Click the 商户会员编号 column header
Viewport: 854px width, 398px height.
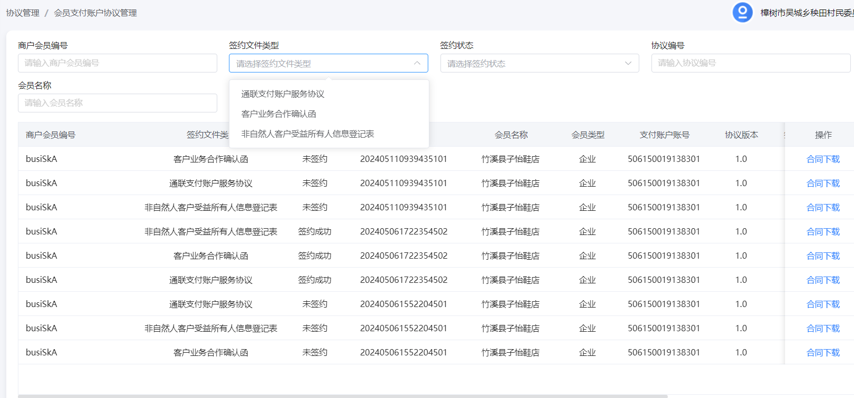[x=51, y=135]
